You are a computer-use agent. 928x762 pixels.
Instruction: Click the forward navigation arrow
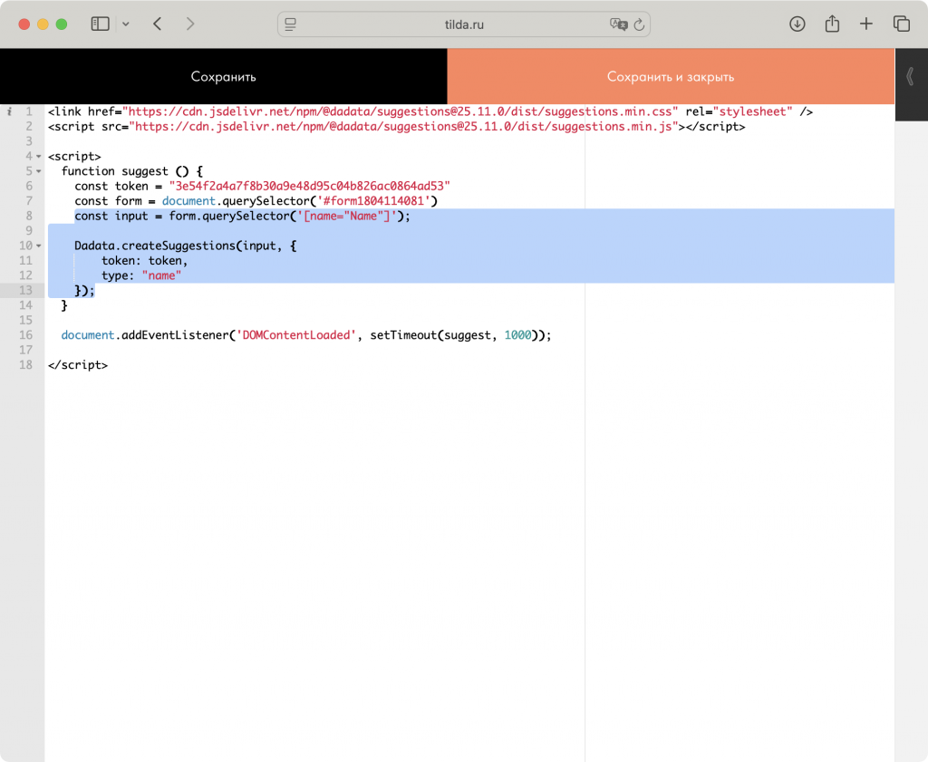190,24
